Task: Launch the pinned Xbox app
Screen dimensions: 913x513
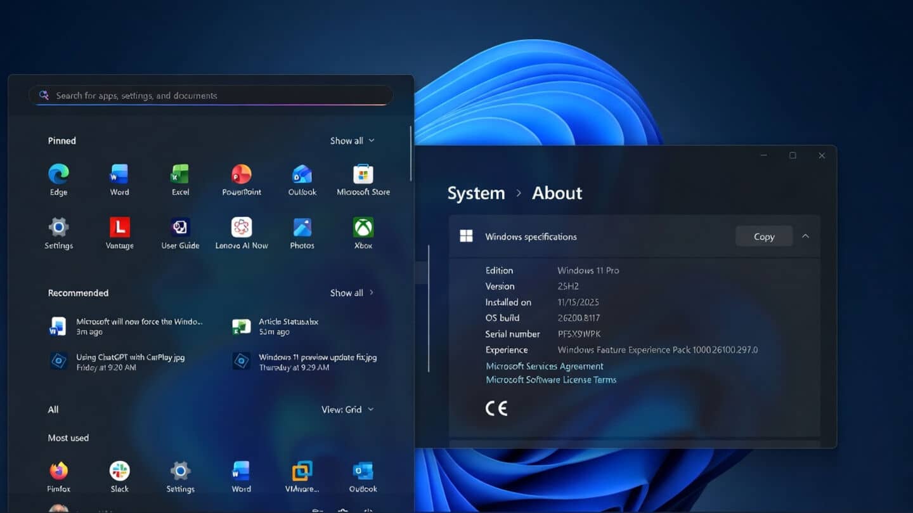Action: click(363, 233)
